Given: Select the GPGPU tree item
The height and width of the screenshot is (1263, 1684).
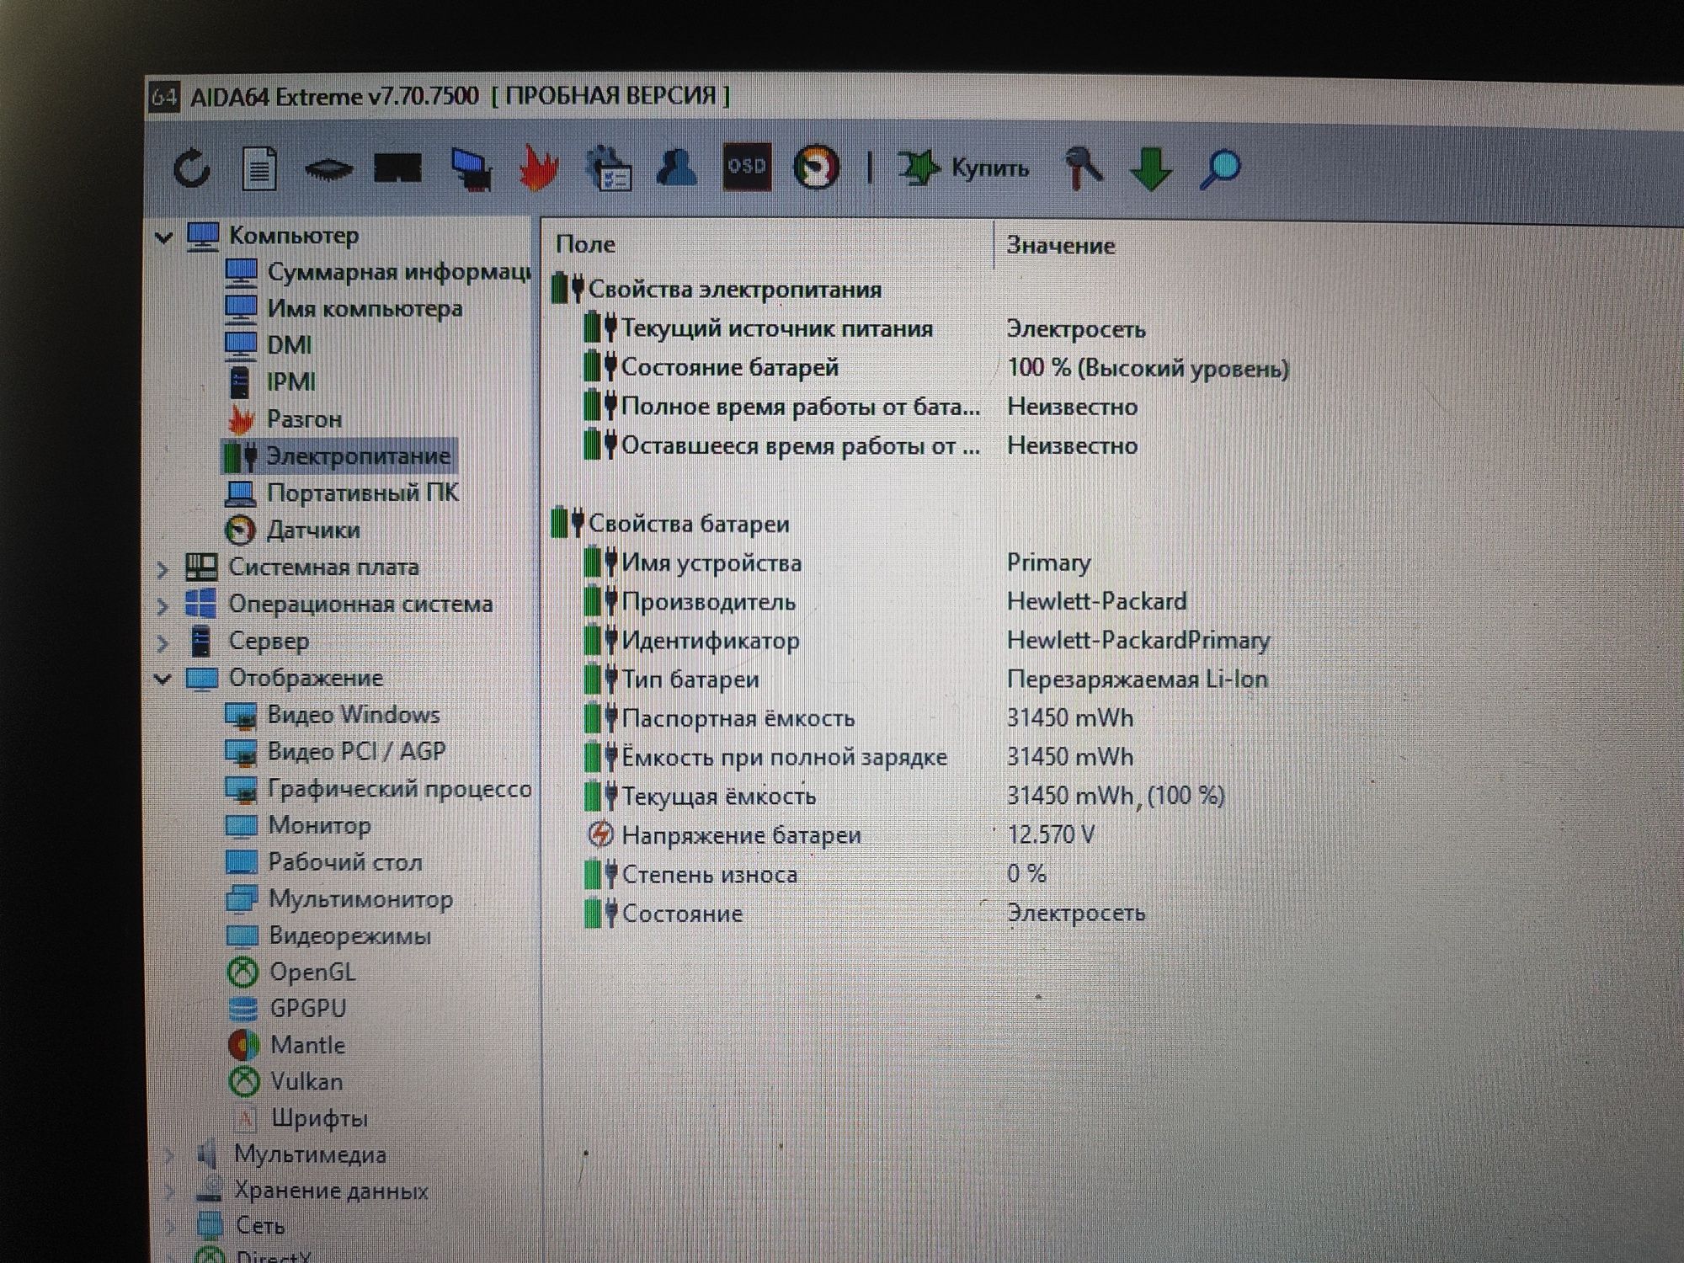Looking at the screenshot, I should 286,1009.
